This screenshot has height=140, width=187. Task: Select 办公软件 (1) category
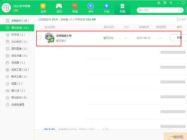17,42
